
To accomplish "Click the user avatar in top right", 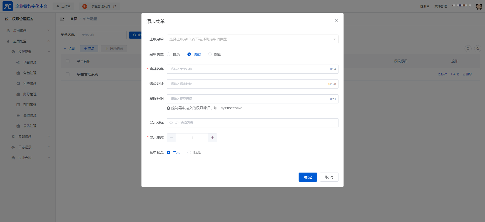I will [x=479, y=7].
